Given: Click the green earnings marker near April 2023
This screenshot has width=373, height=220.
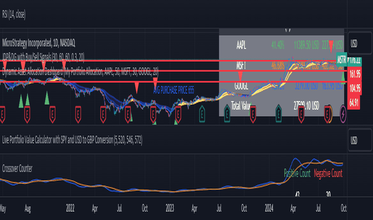Looking at the screenshot, I should point(202,114).
